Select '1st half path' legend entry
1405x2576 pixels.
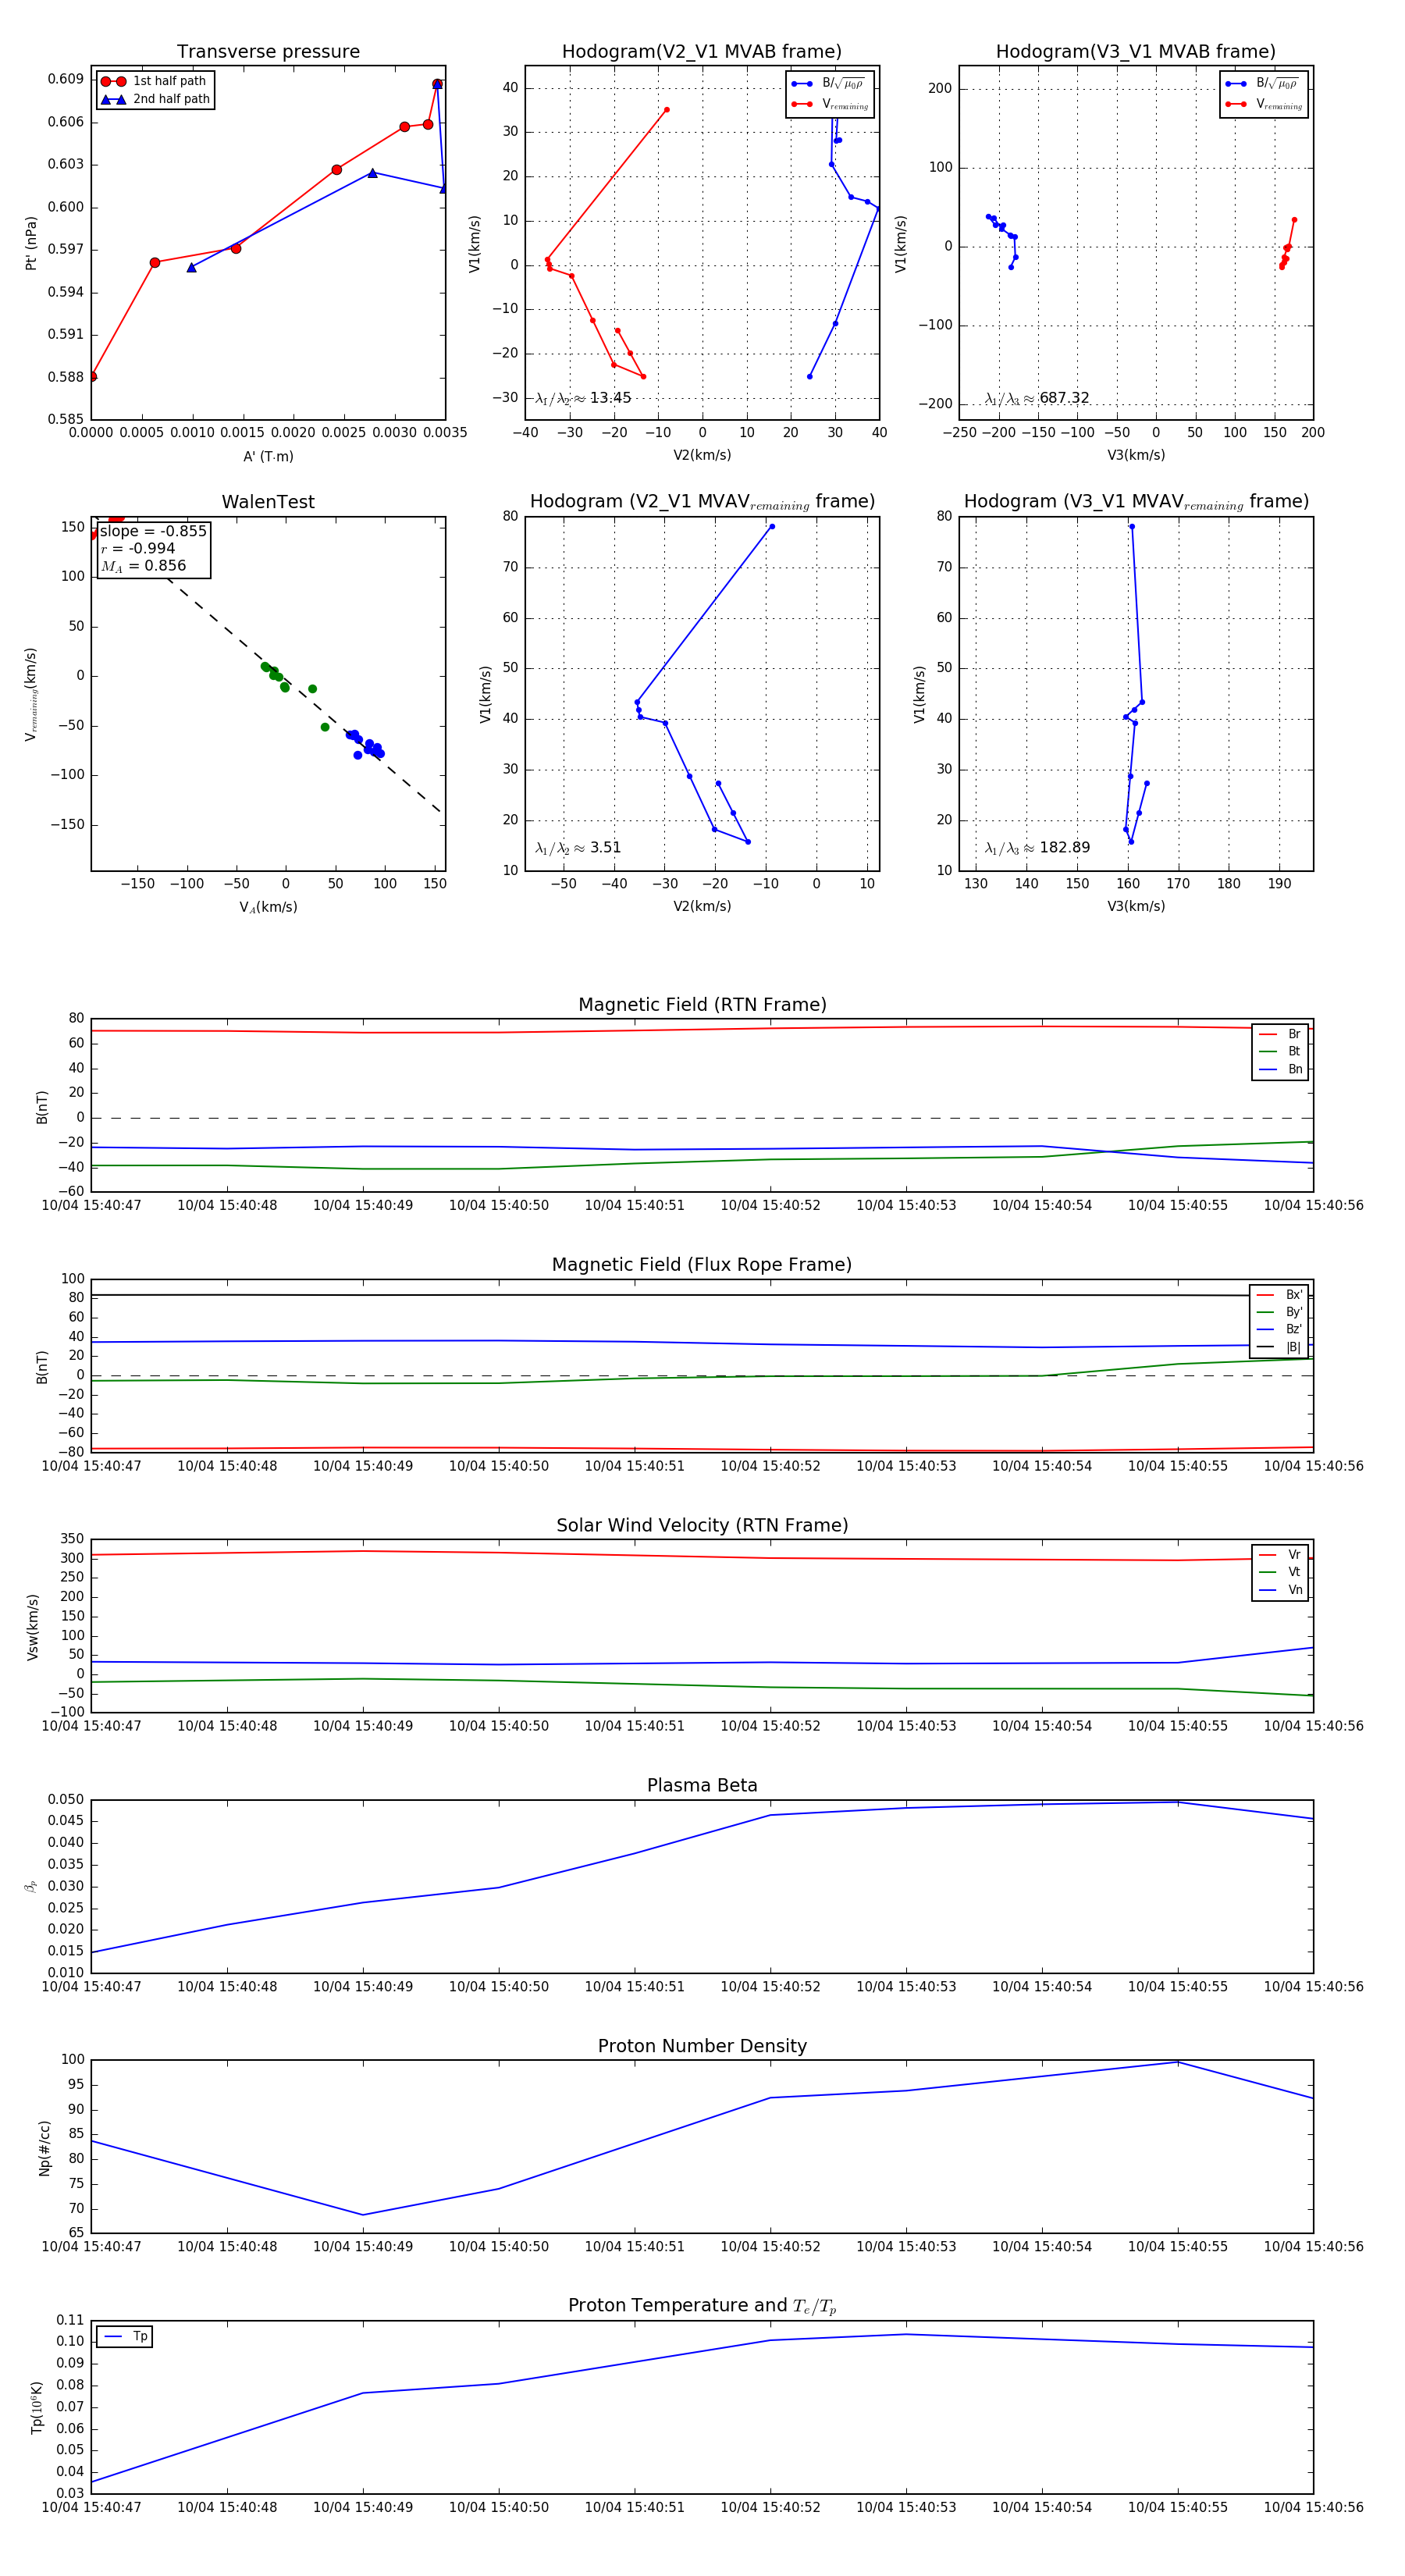(x=154, y=81)
